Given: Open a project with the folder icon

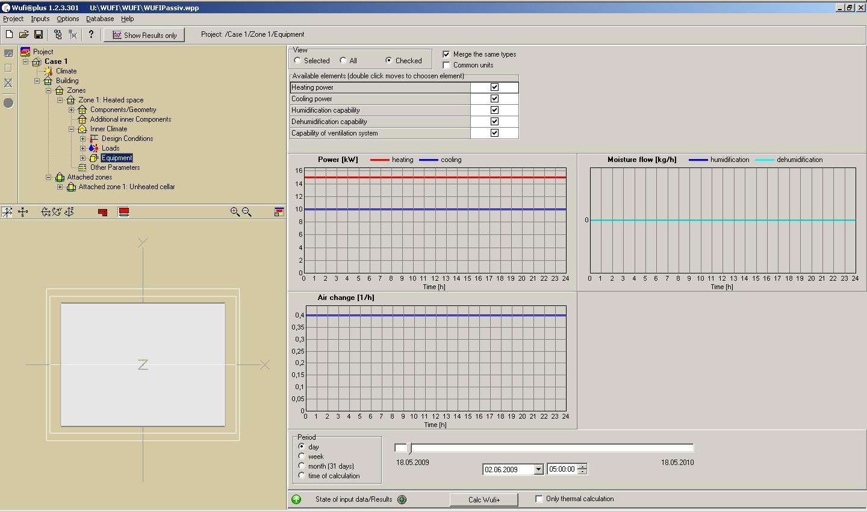Looking at the screenshot, I should [x=23, y=34].
